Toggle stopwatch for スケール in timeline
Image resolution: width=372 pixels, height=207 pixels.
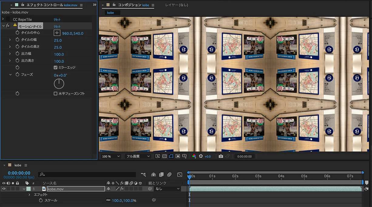[x=41, y=200]
